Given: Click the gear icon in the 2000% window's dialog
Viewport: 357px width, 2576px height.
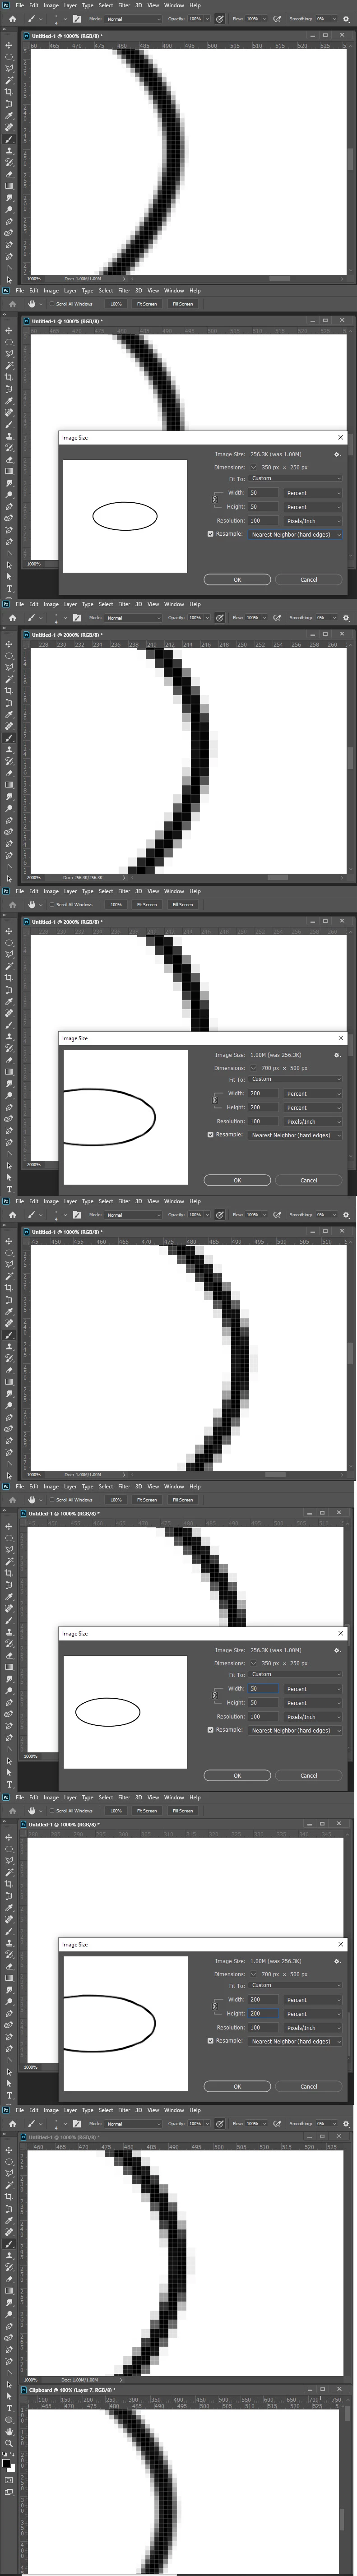Looking at the screenshot, I should (337, 1055).
